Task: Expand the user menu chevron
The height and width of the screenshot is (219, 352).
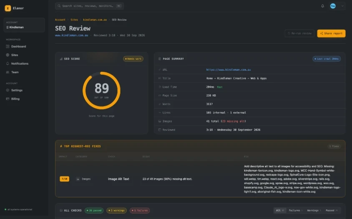Action: coord(342,6)
